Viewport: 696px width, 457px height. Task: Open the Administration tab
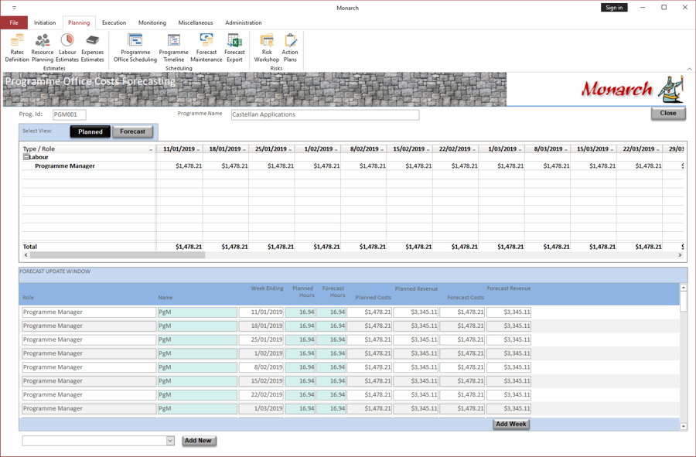244,22
